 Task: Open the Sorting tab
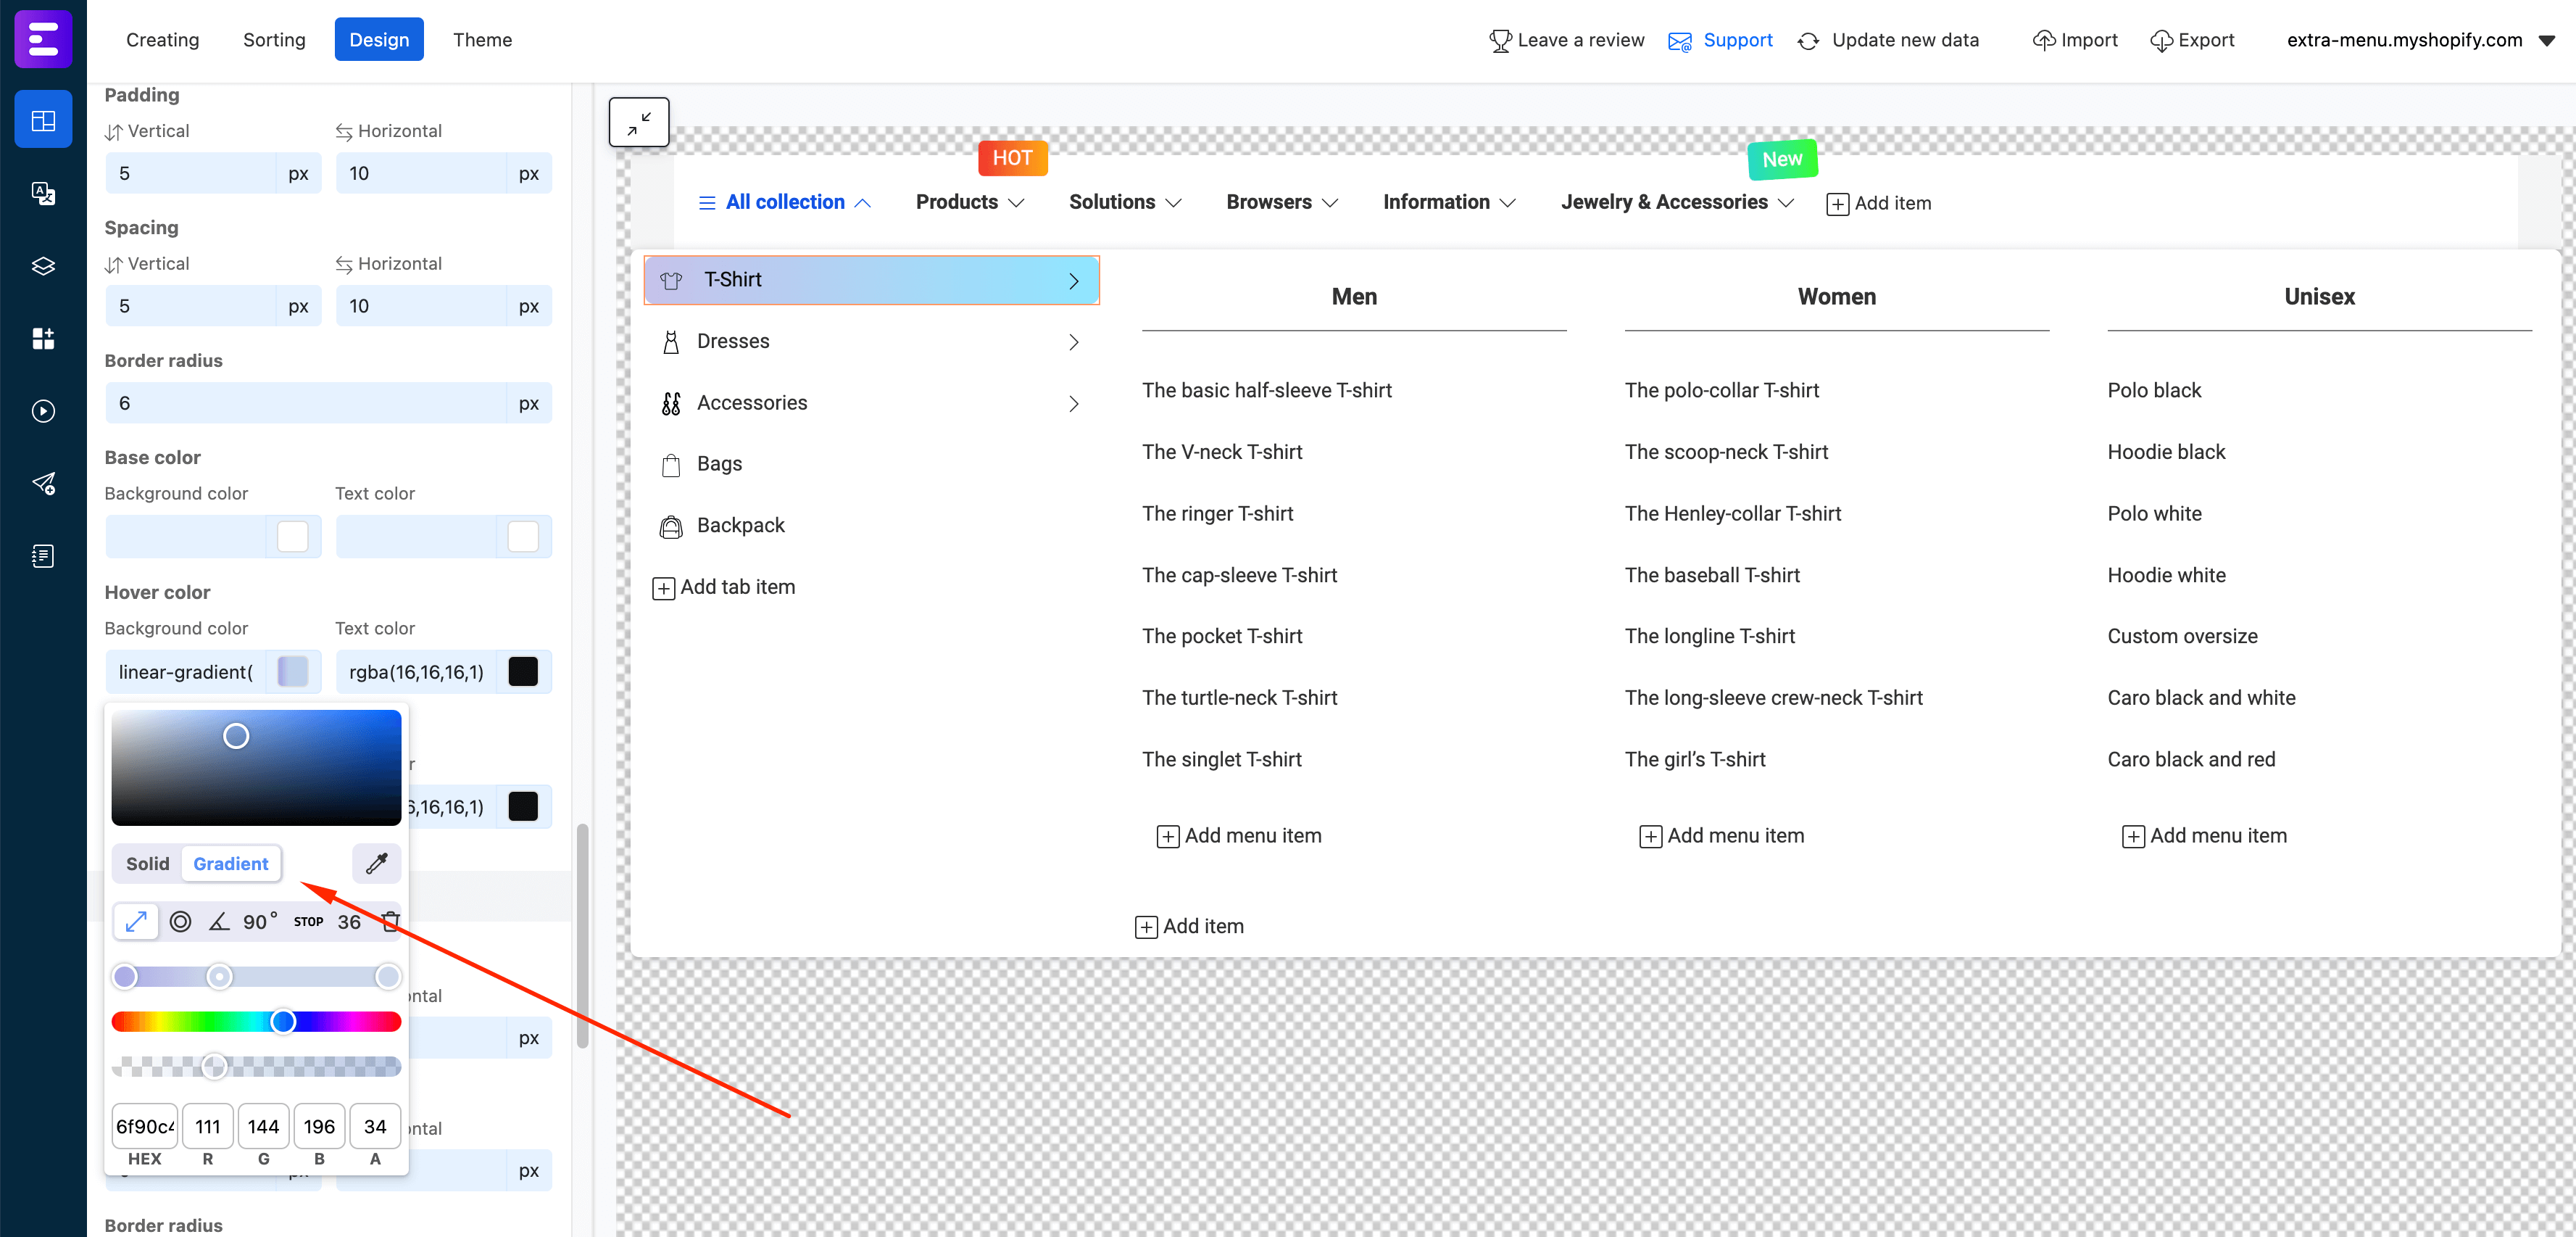click(x=273, y=39)
